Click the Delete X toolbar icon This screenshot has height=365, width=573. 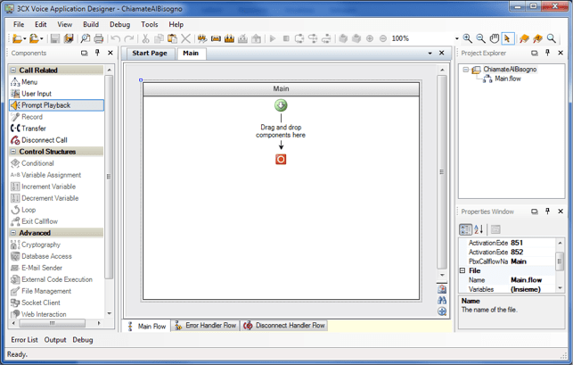click(185, 38)
